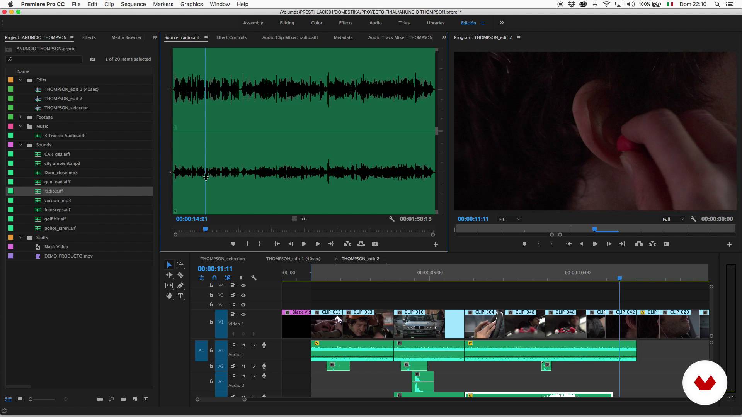Image resolution: width=742 pixels, height=417 pixels.
Task: Solo audio track A2
Action: [254, 366]
